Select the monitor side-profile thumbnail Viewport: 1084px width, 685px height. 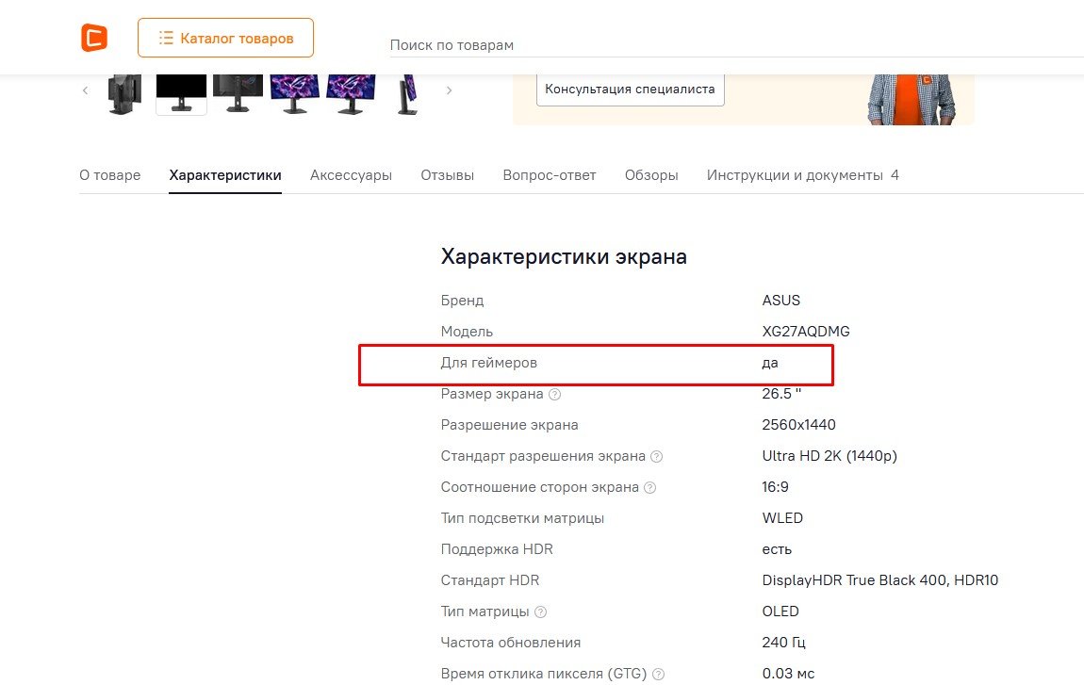pyautogui.click(x=408, y=94)
